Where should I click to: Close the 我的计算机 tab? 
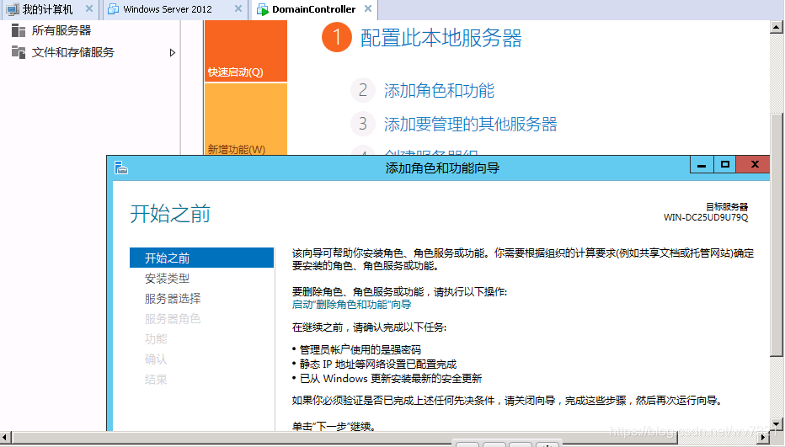pyautogui.click(x=89, y=8)
